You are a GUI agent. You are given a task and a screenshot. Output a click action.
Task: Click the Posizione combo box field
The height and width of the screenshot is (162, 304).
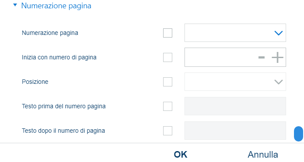point(235,82)
